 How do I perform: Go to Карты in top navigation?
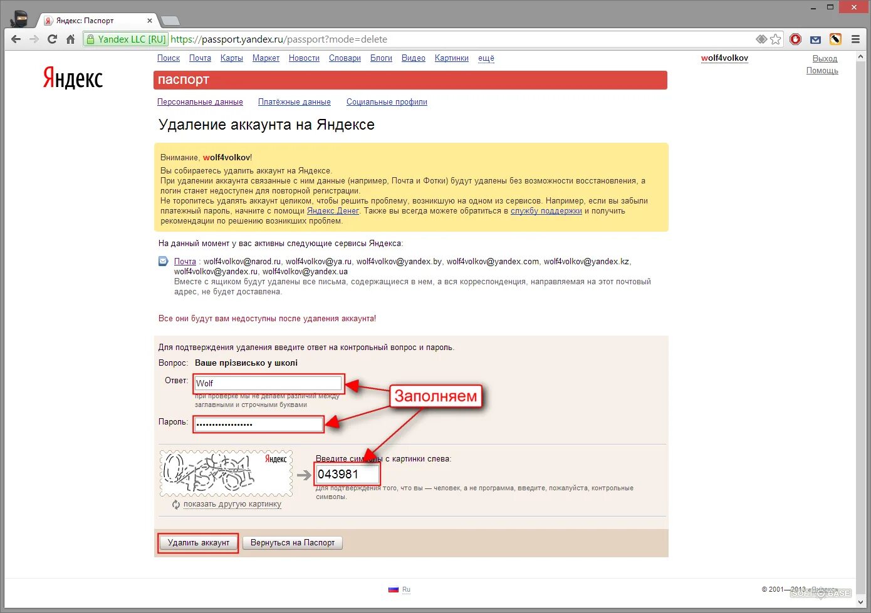coord(232,58)
